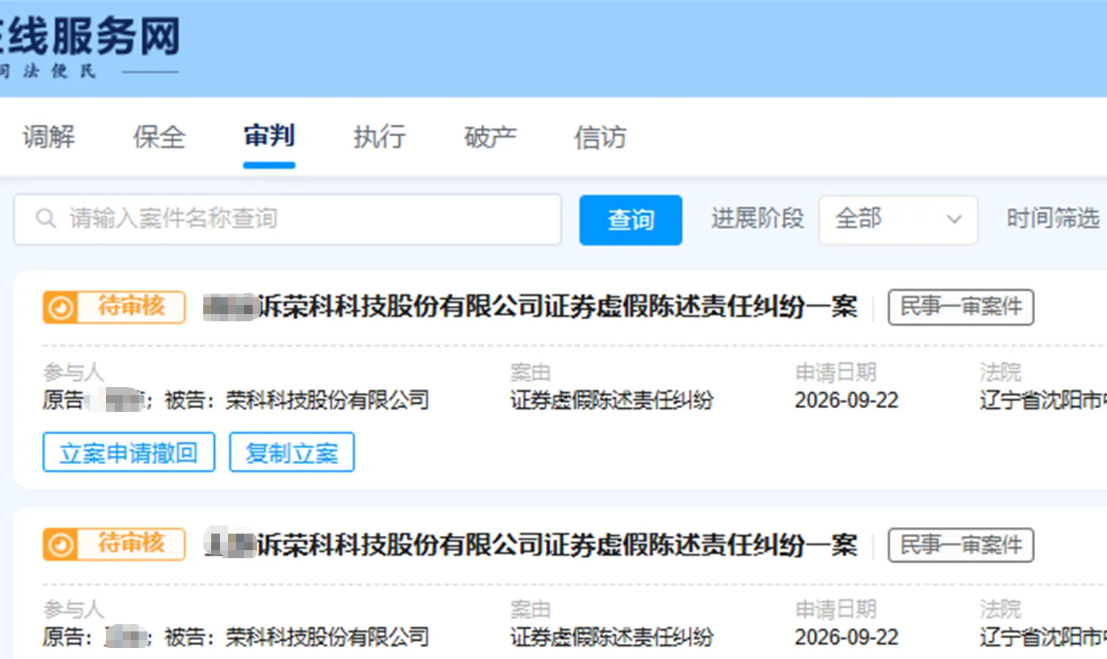This screenshot has width=1107, height=659.
Task: Open the 调解 tab
Action: point(49,137)
